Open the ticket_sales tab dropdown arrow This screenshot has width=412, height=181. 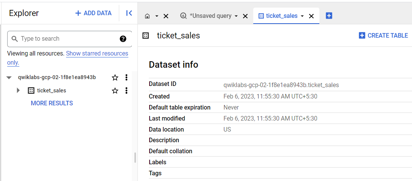tap(302, 16)
